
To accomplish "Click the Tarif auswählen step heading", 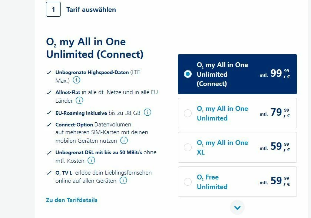I will [x=91, y=10].
